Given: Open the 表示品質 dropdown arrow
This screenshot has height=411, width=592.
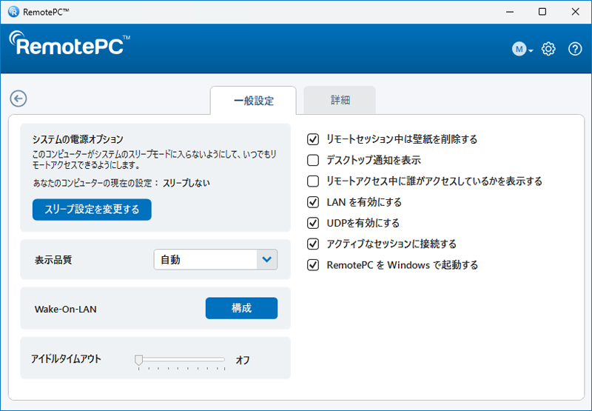Looking at the screenshot, I should pyautogui.click(x=267, y=259).
